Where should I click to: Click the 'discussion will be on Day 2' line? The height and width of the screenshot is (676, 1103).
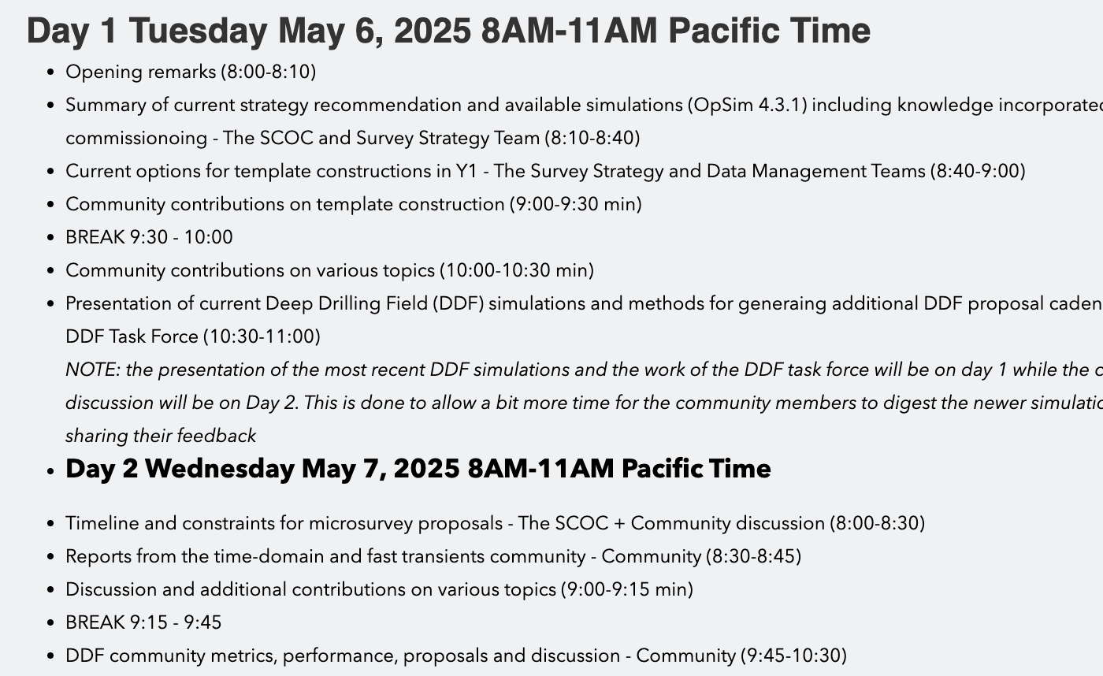click(584, 403)
